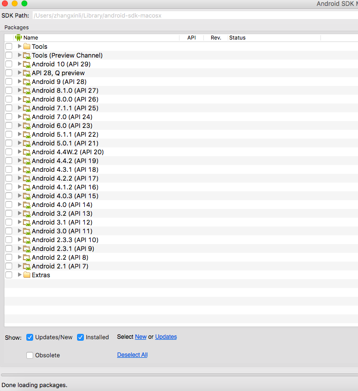The image size is (358, 391).
Task: Select the Android 2.1 (API 7) row text
Action: 60,267
